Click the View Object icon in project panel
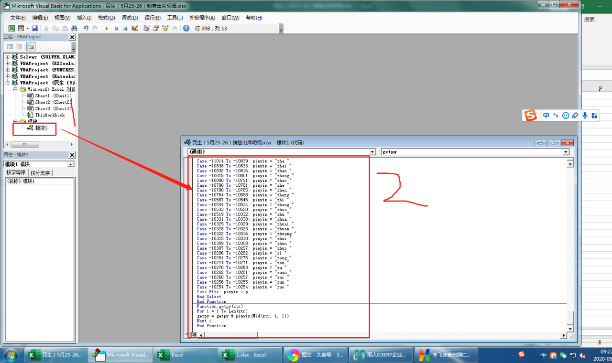The image size is (612, 363). 19,47
